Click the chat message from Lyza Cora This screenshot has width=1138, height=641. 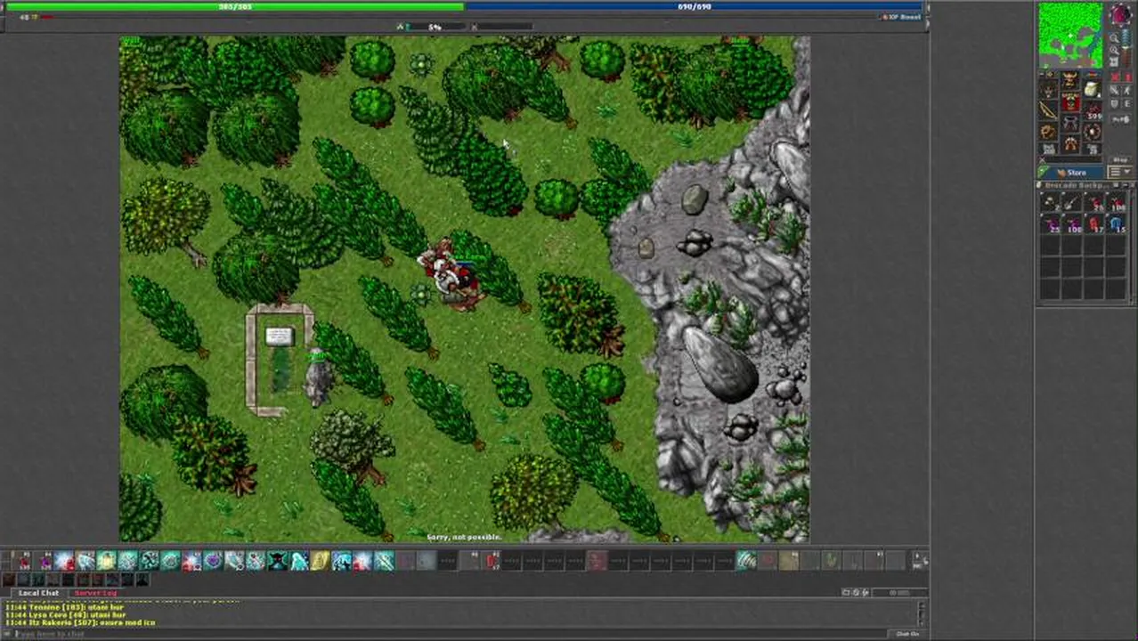(66, 614)
